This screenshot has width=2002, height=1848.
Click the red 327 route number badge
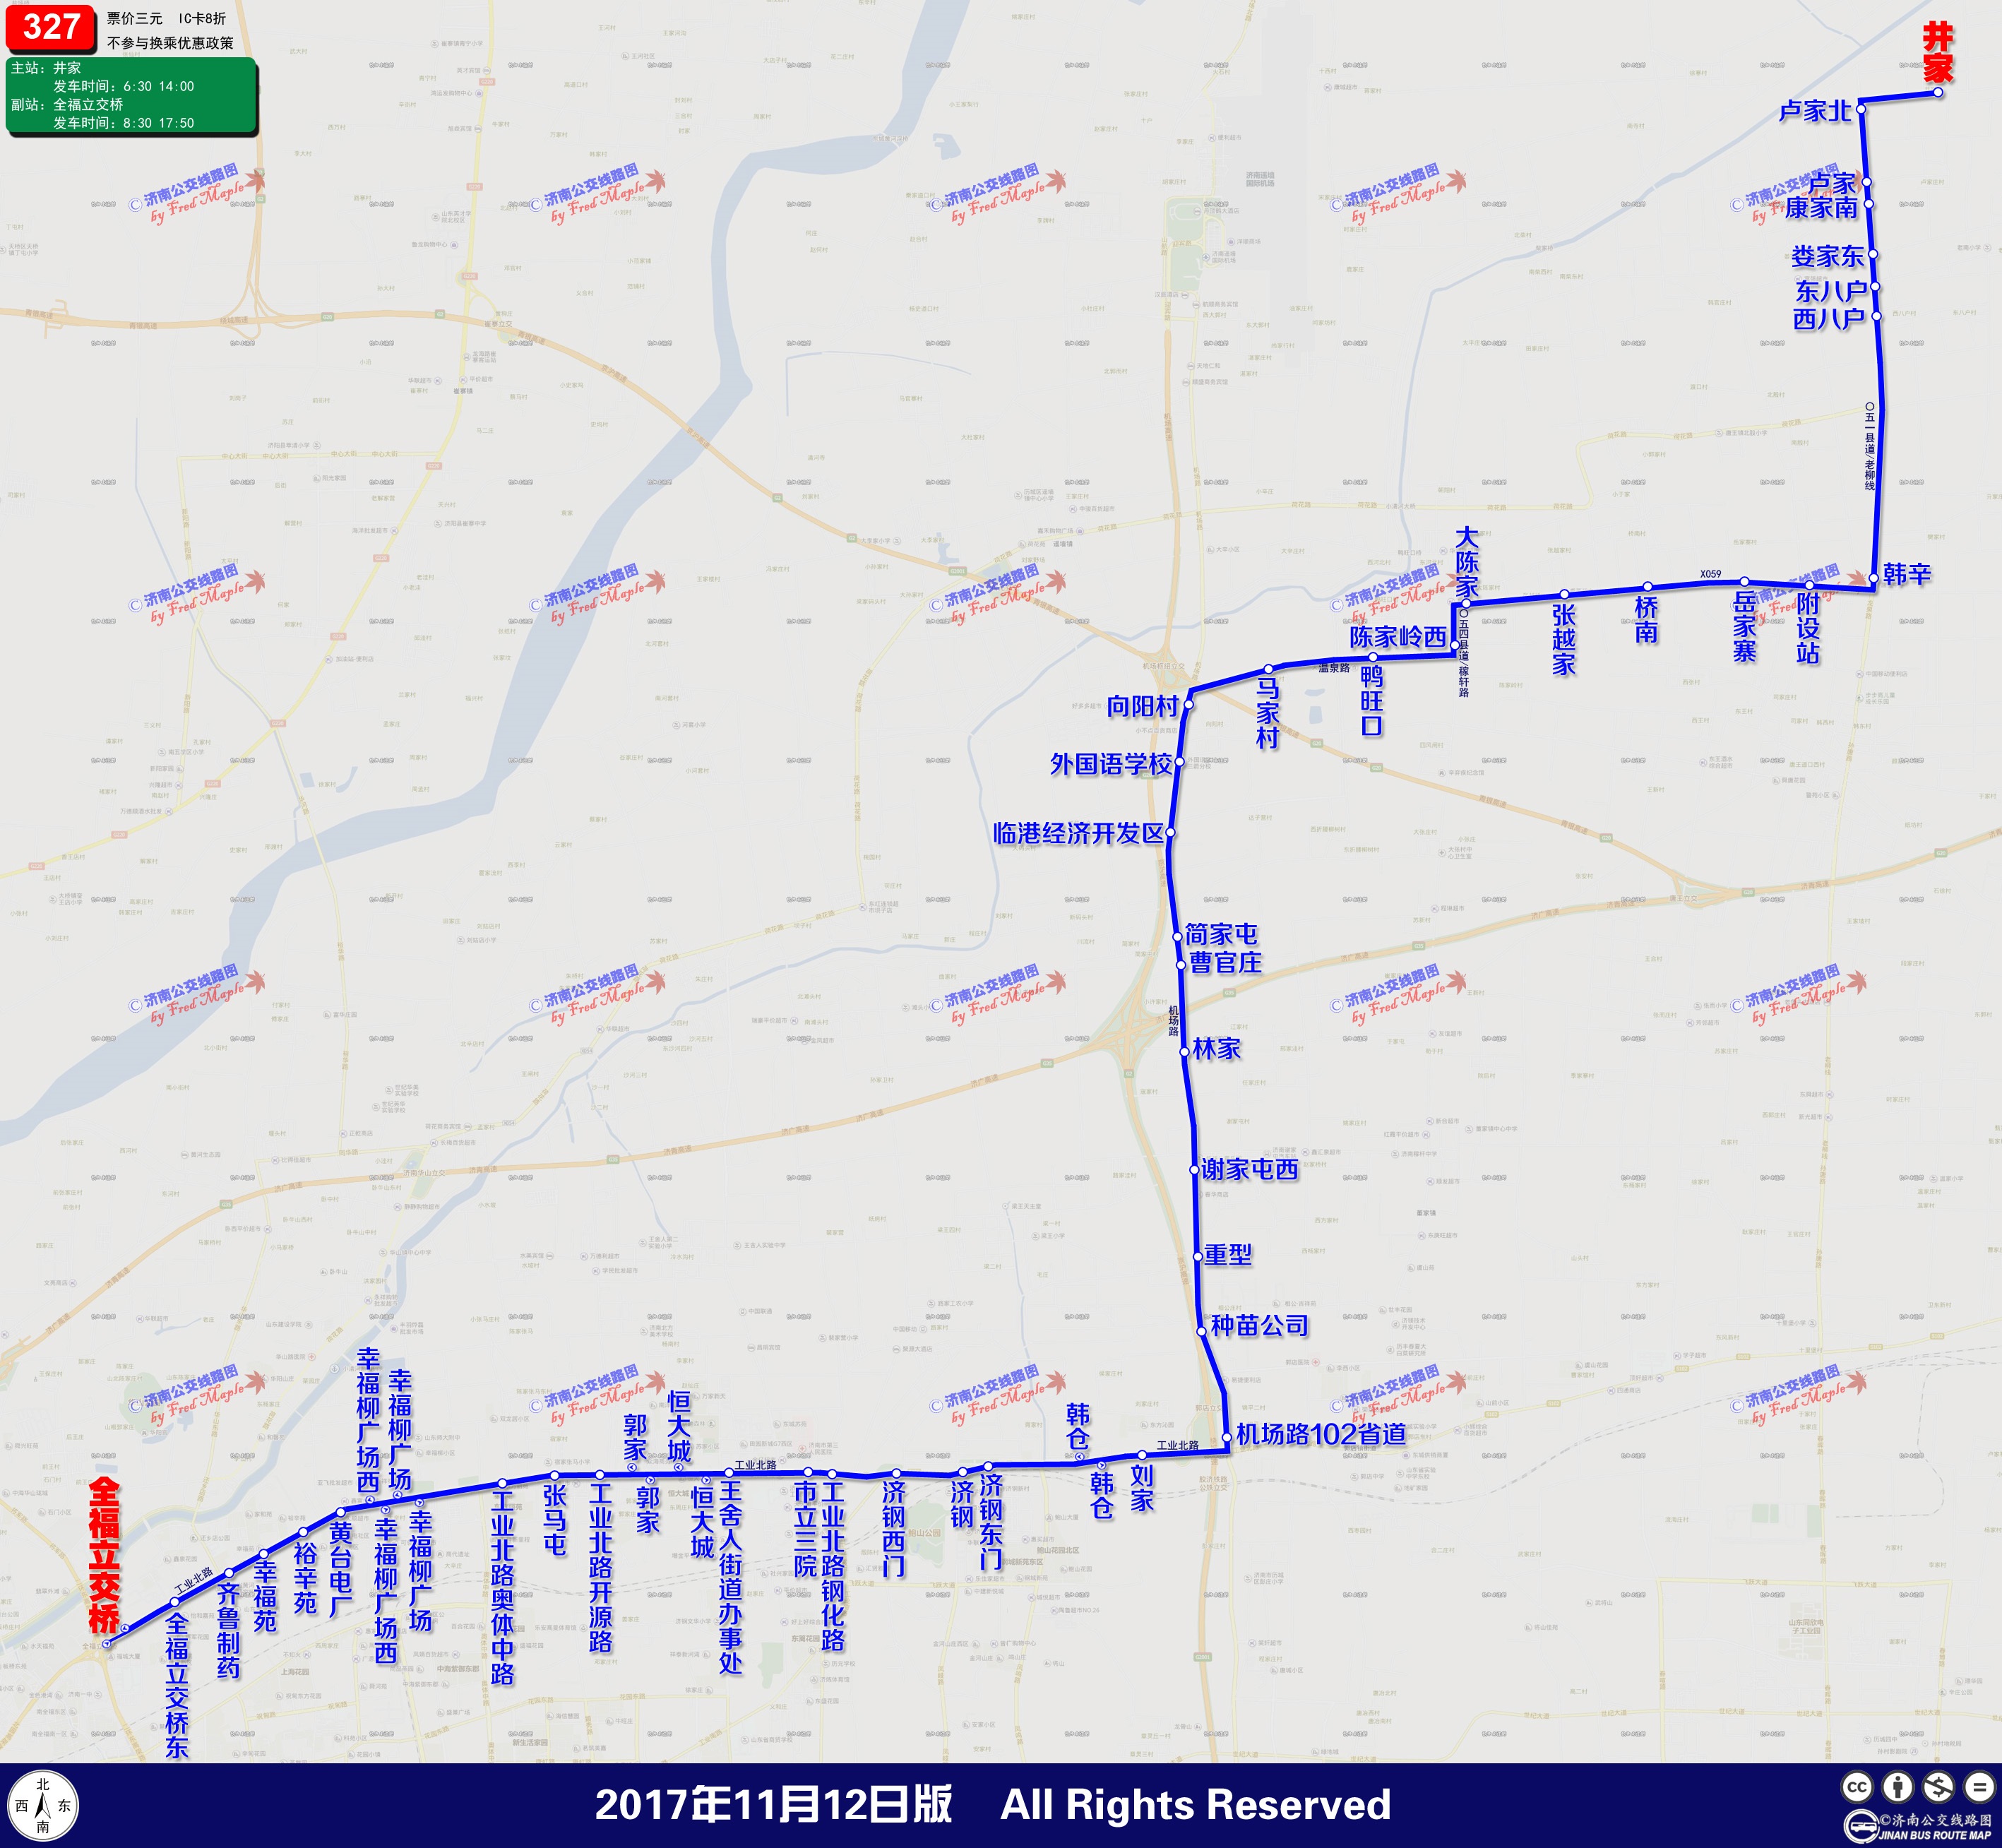coord(50,28)
